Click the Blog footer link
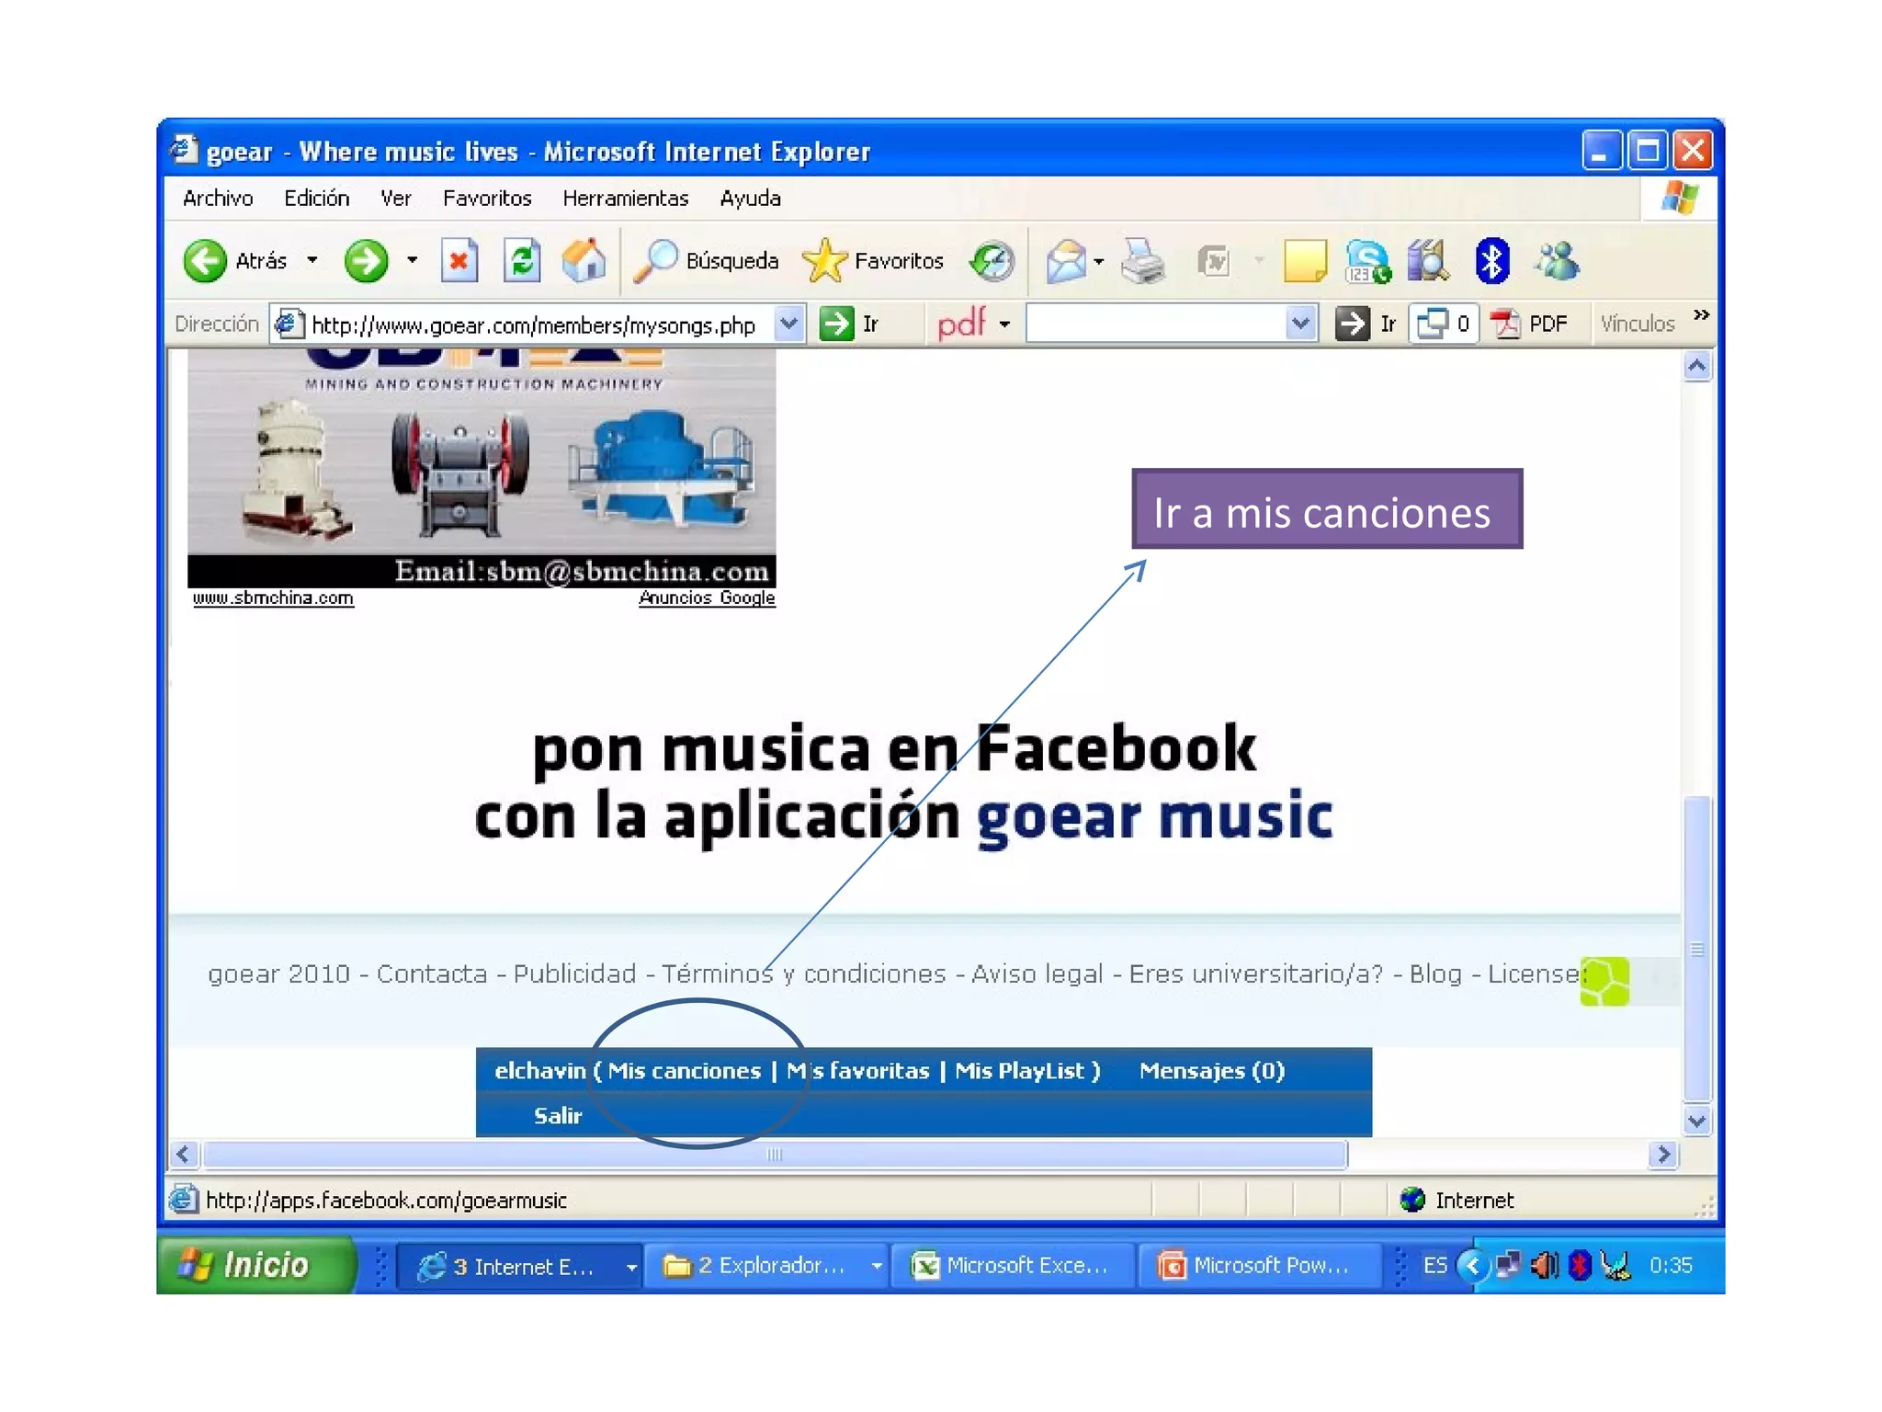1882x1412 pixels. click(1435, 974)
